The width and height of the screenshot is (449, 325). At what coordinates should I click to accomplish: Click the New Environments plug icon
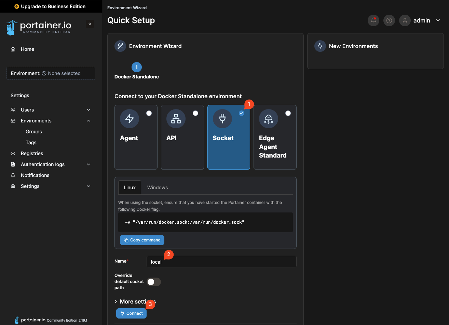[320, 46]
